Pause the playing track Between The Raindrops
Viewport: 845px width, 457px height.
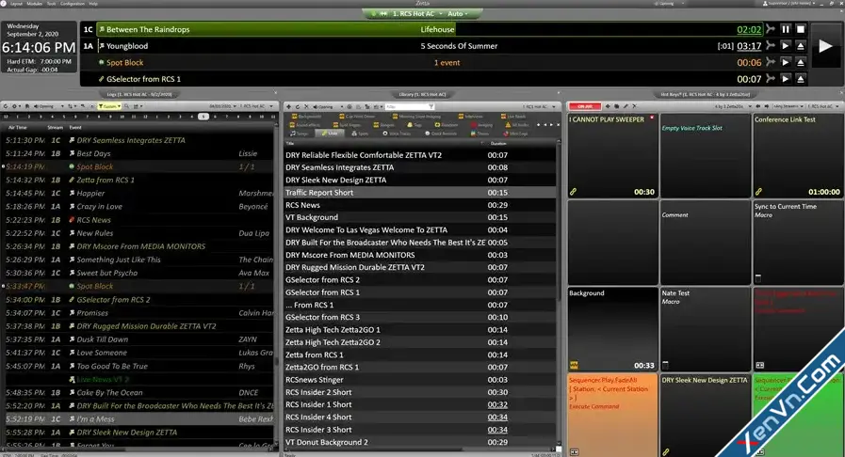786,29
